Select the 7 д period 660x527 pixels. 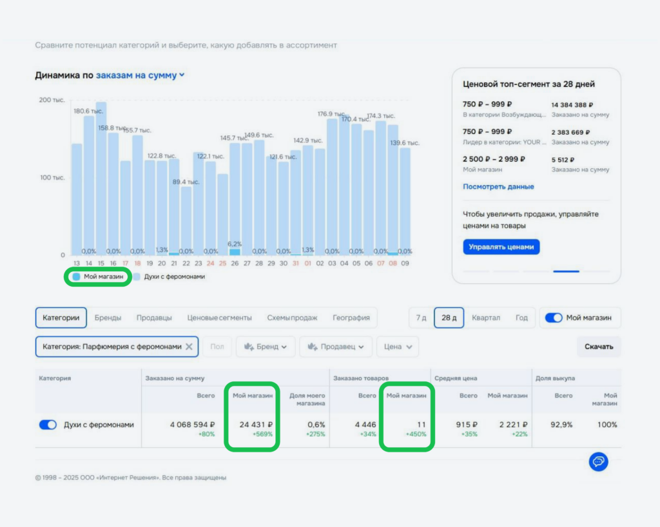pyautogui.click(x=421, y=318)
